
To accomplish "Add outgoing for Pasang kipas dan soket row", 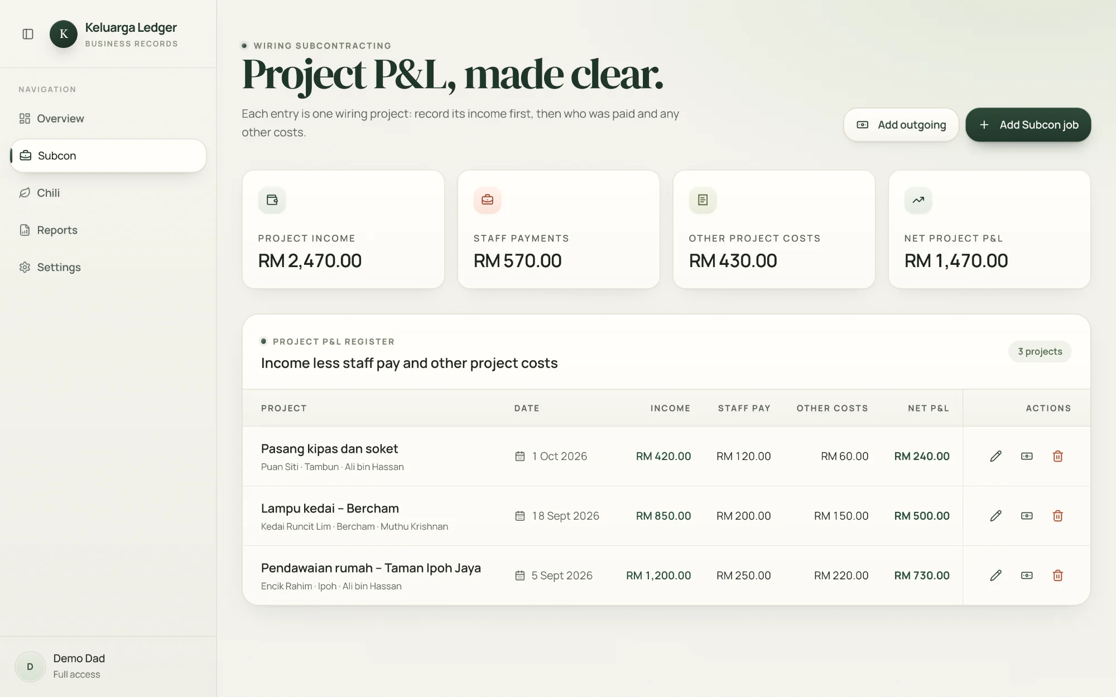I will 1027,456.
